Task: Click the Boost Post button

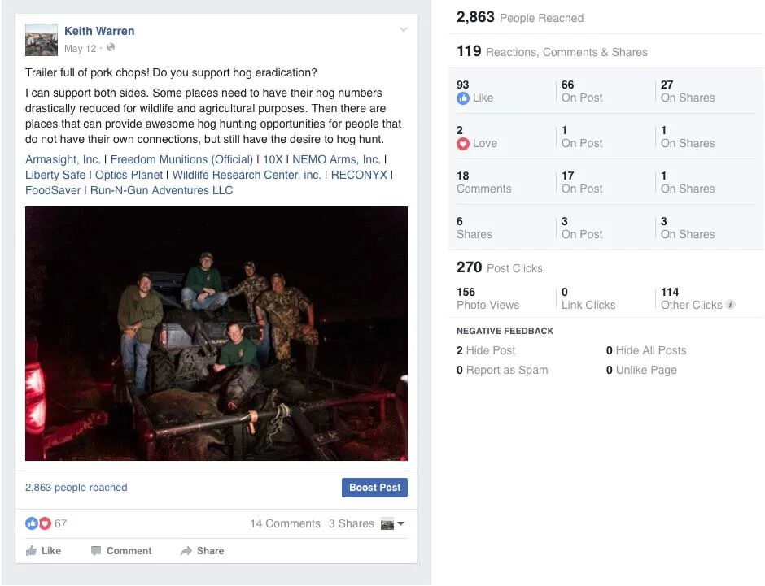Action: 374,488
